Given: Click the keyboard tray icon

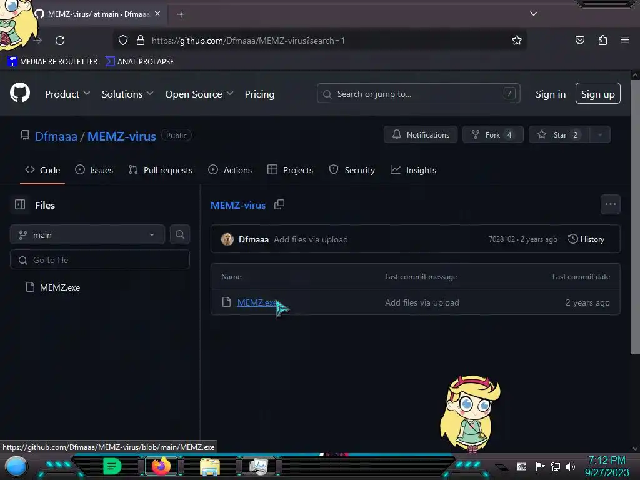Looking at the screenshot, I should tap(521, 466).
